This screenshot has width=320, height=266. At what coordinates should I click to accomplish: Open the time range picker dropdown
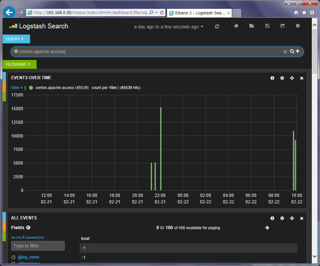tap(169, 27)
